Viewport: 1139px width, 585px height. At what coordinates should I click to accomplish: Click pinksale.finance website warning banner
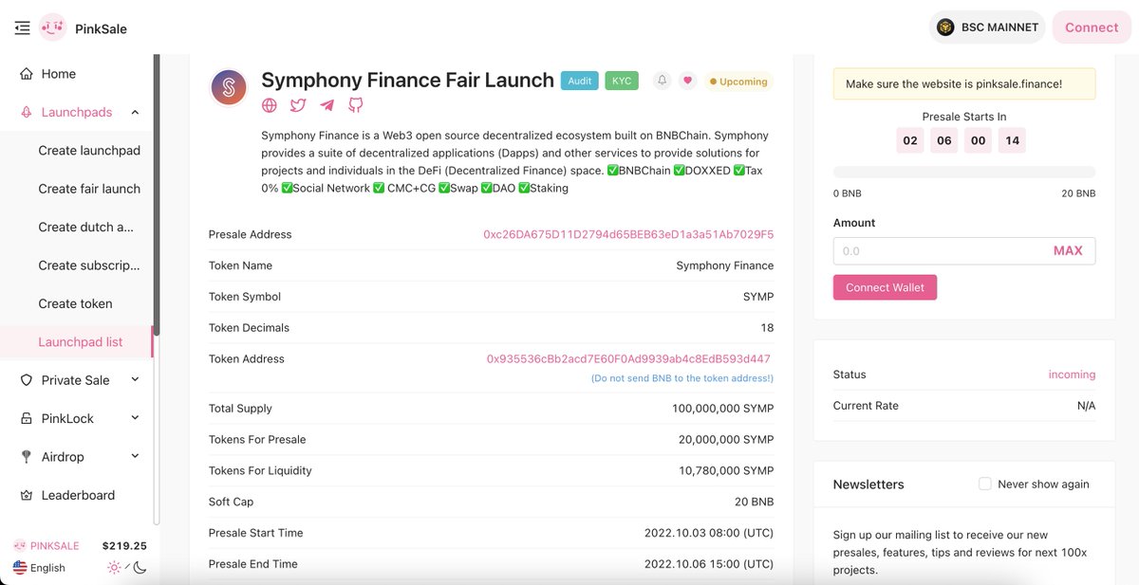click(964, 83)
